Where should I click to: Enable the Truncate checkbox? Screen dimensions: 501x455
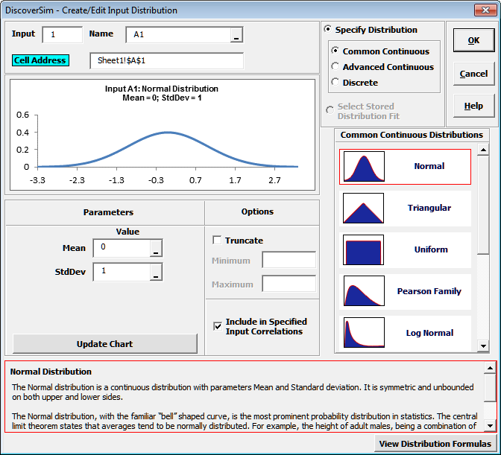click(x=218, y=241)
